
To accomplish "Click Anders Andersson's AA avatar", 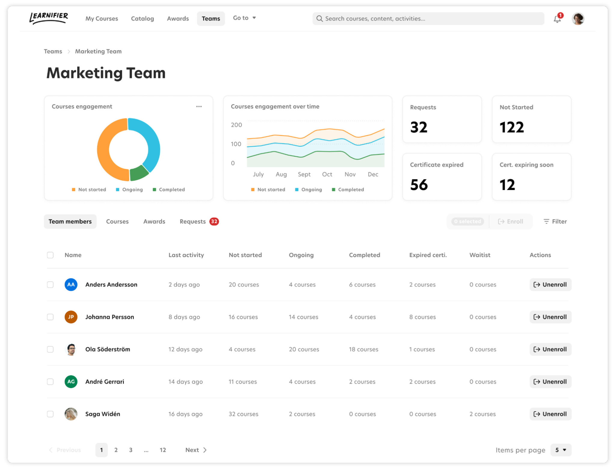I will 71,284.
